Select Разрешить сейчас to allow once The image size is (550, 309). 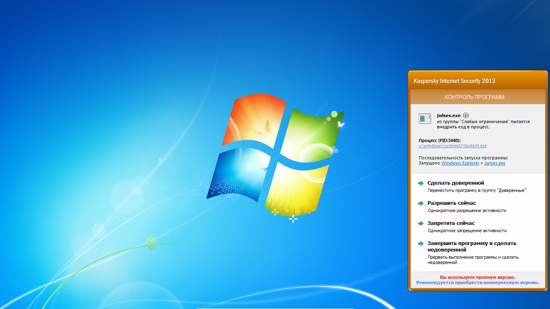(x=451, y=203)
